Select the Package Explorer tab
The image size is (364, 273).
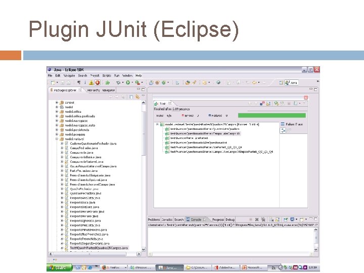65,90
